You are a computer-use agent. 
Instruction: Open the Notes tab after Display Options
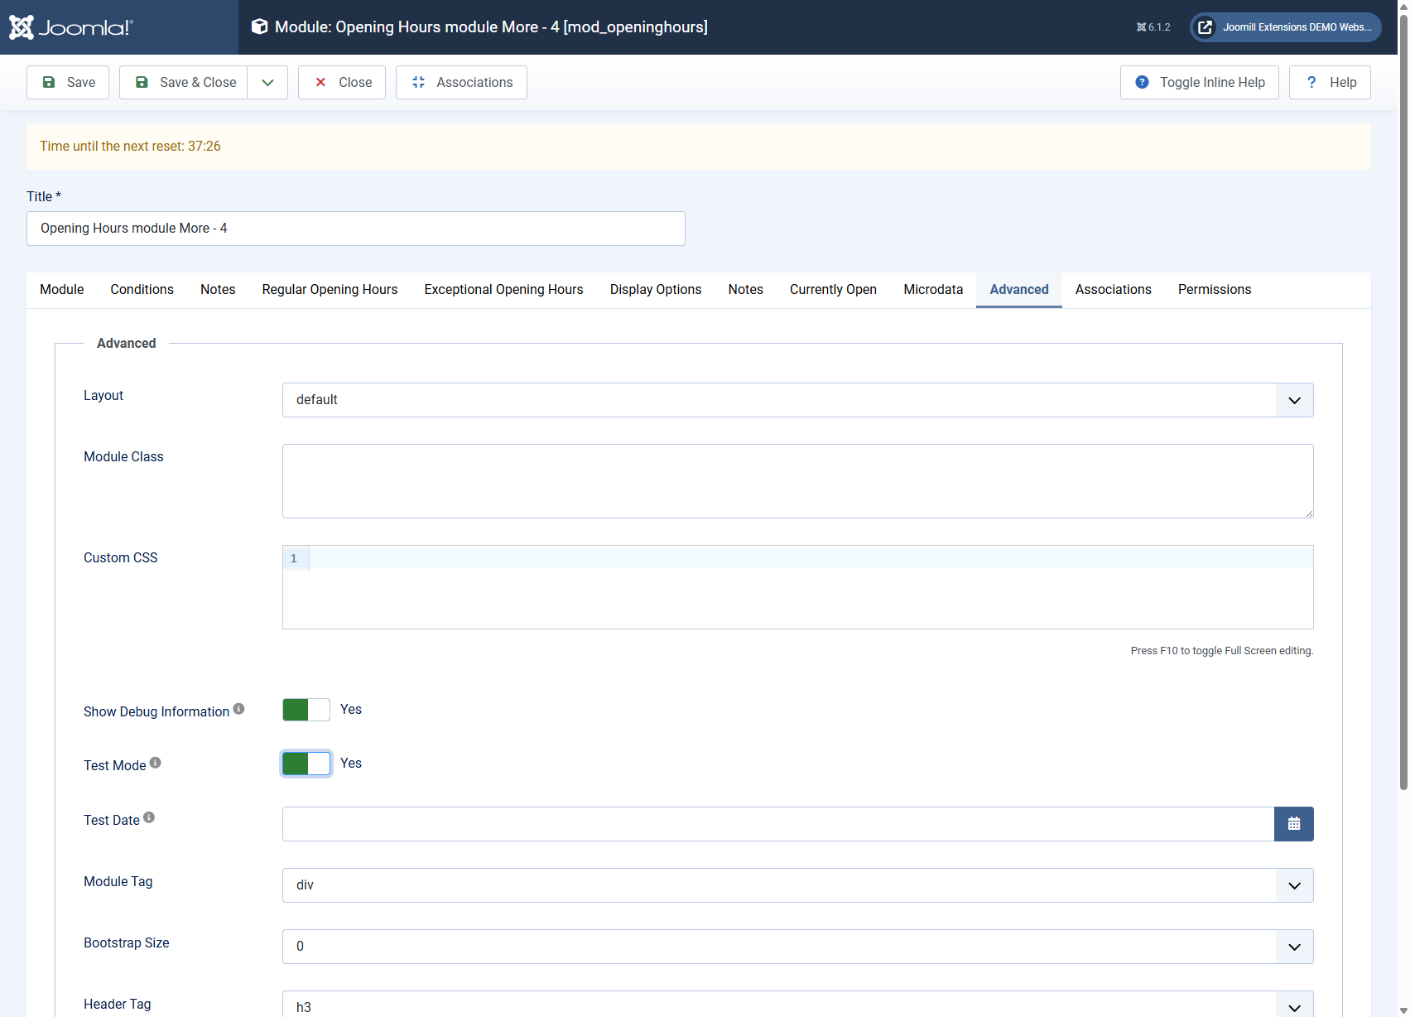[746, 290]
